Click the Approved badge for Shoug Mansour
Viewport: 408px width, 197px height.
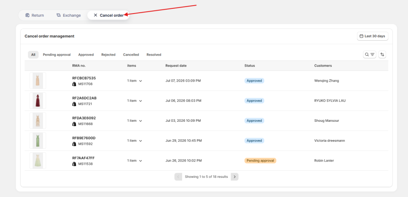(x=254, y=121)
